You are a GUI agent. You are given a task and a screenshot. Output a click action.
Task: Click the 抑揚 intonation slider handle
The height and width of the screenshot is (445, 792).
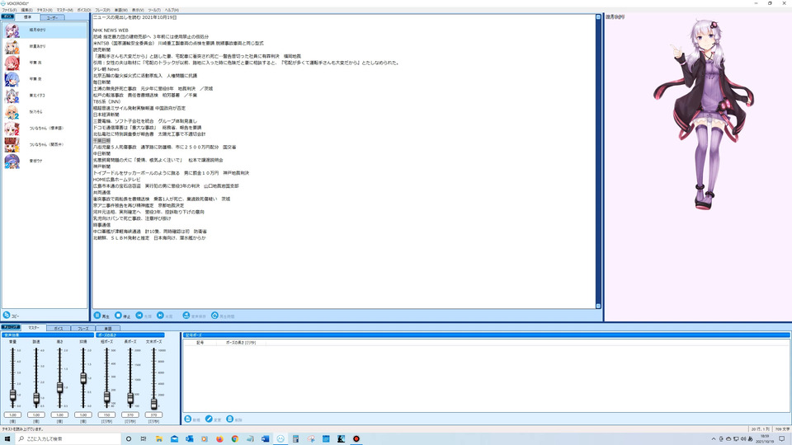click(83, 378)
